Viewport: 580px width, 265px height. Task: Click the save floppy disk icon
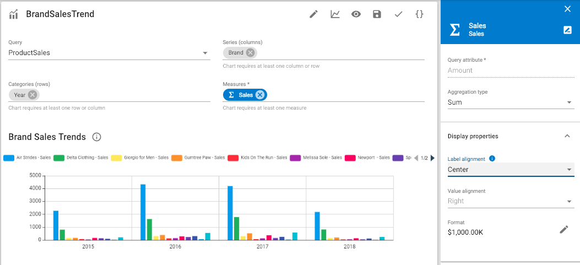pos(377,14)
